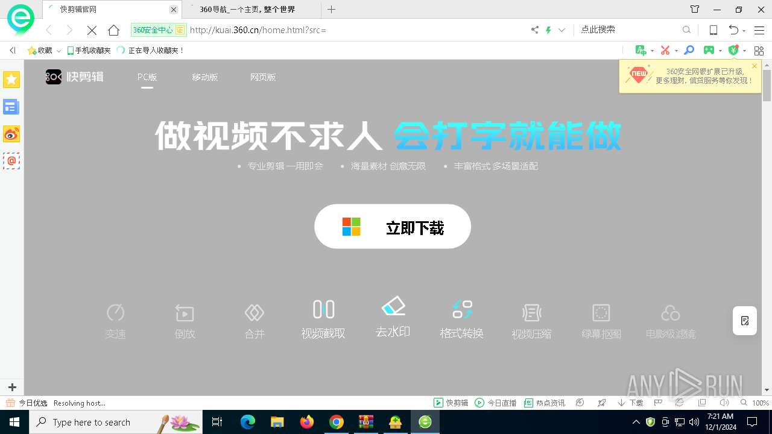Image resolution: width=772 pixels, height=434 pixels.
Task: Open 手机收藏夹 bookmark
Action: (89, 51)
